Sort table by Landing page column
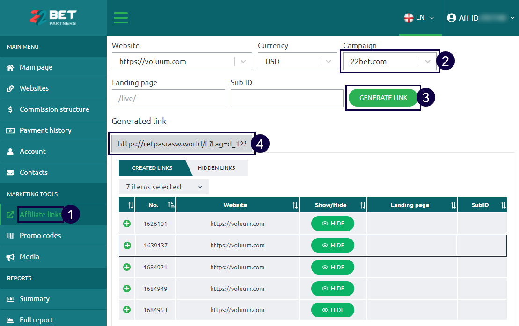The height and width of the screenshot is (326, 519). tap(453, 205)
